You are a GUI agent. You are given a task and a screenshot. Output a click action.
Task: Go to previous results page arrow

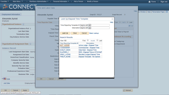tap(88, 40)
